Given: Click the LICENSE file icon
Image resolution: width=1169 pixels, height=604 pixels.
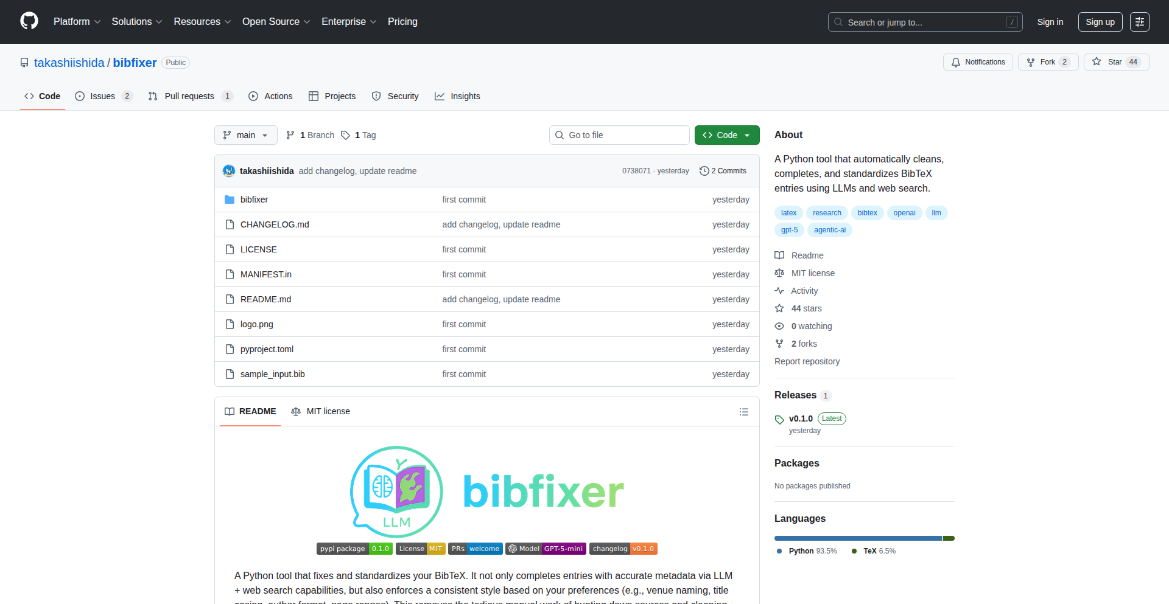Looking at the screenshot, I should [x=230, y=249].
